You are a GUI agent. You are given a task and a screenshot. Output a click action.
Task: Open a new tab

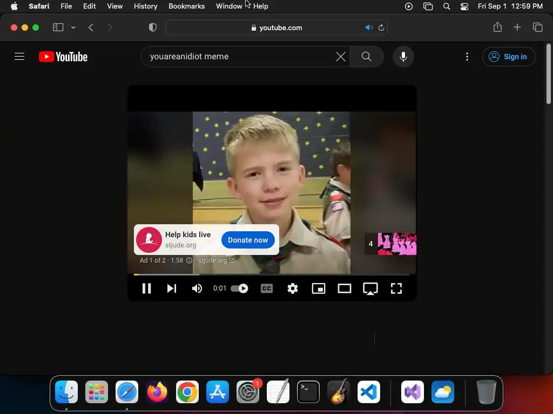(517, 27)
